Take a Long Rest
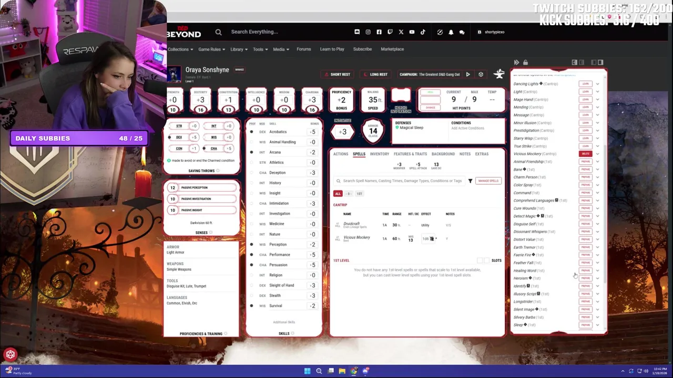 [x=375, y=75]
